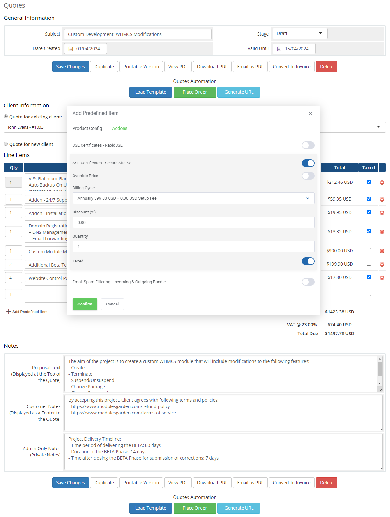Image resolution: width=390 pixels, height=517 pixels.
Task: Click the Qty column header
Action: coord(14,168)
